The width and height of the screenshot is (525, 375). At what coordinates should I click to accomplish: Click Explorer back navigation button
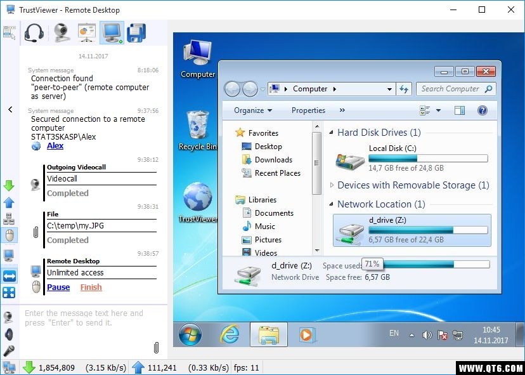pos(232,89)
